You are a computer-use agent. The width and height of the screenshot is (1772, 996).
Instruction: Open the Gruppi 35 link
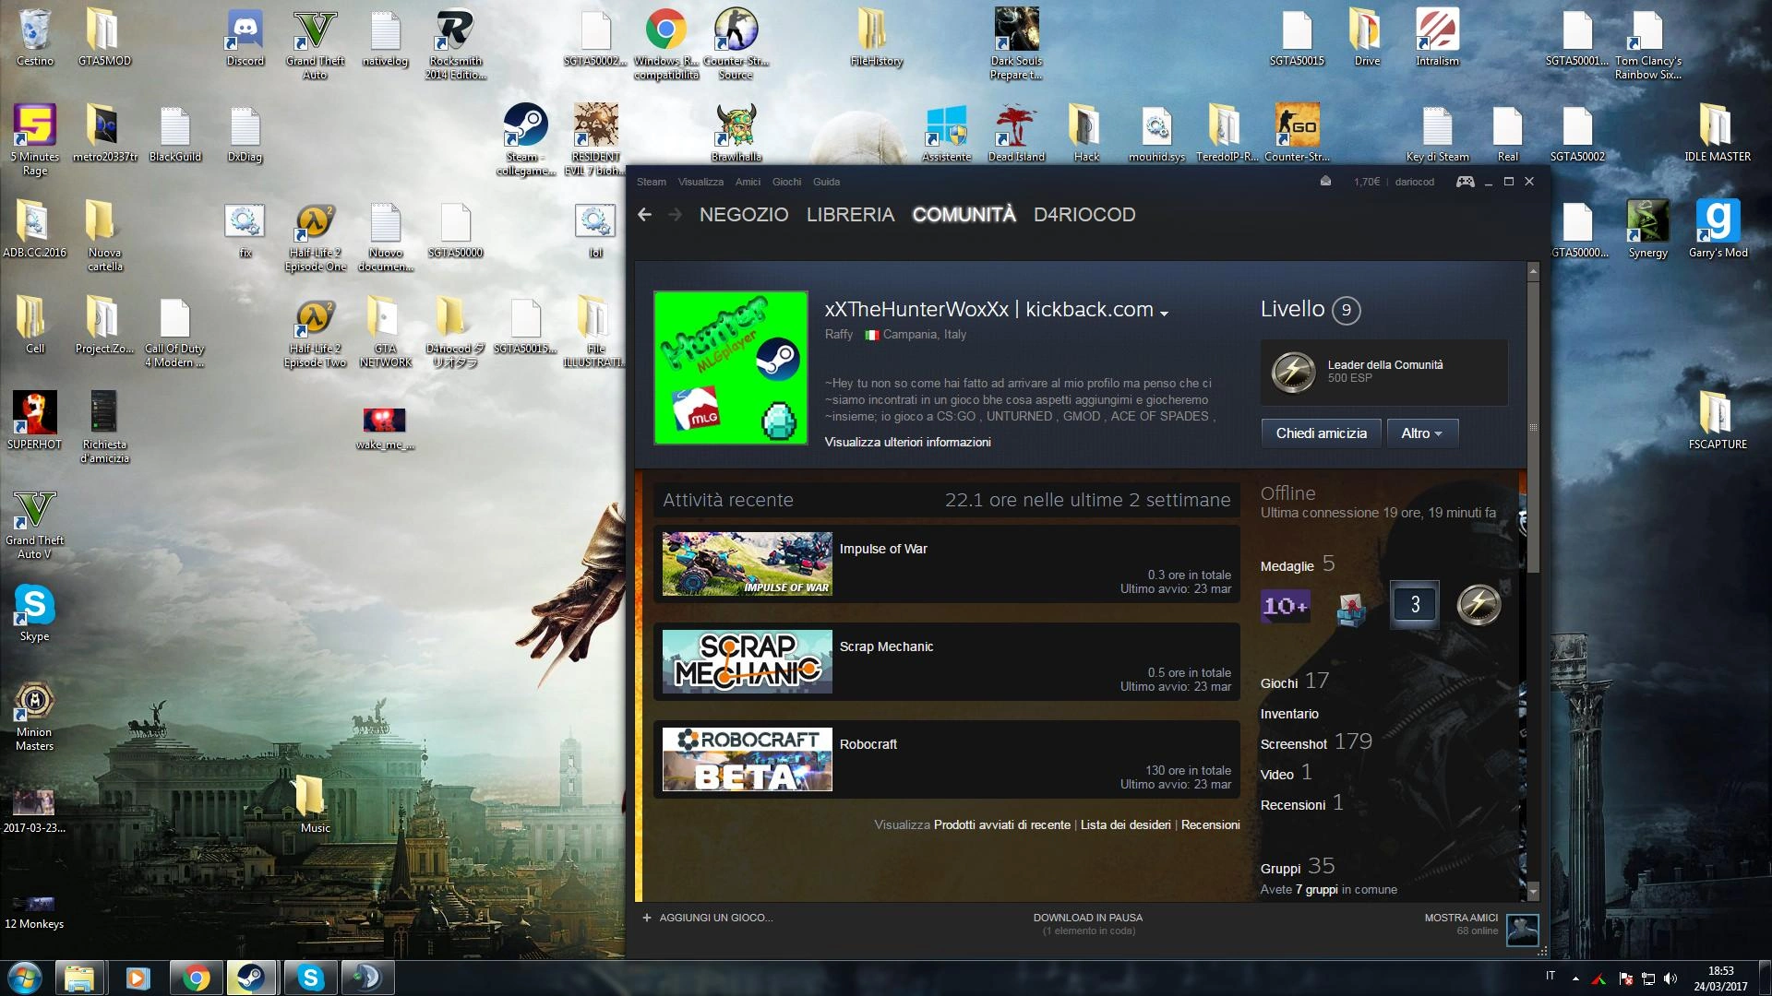1298,867
